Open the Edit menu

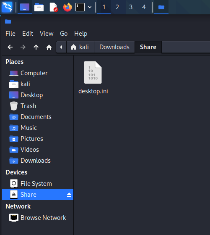(x=28, y=34)
